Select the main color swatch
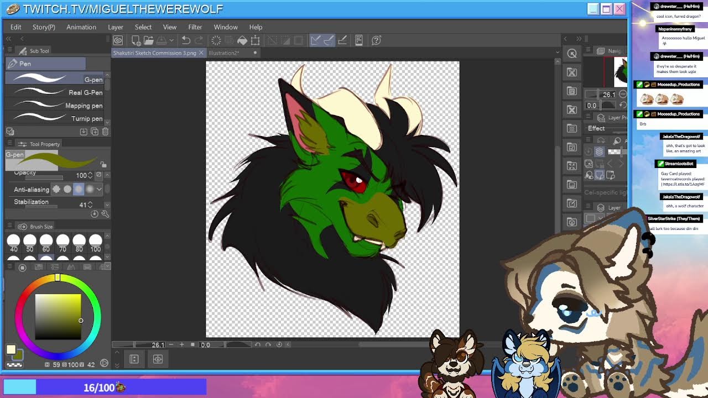Image resolution: width=708 pixels, height=398 pixels. point(11,349)
